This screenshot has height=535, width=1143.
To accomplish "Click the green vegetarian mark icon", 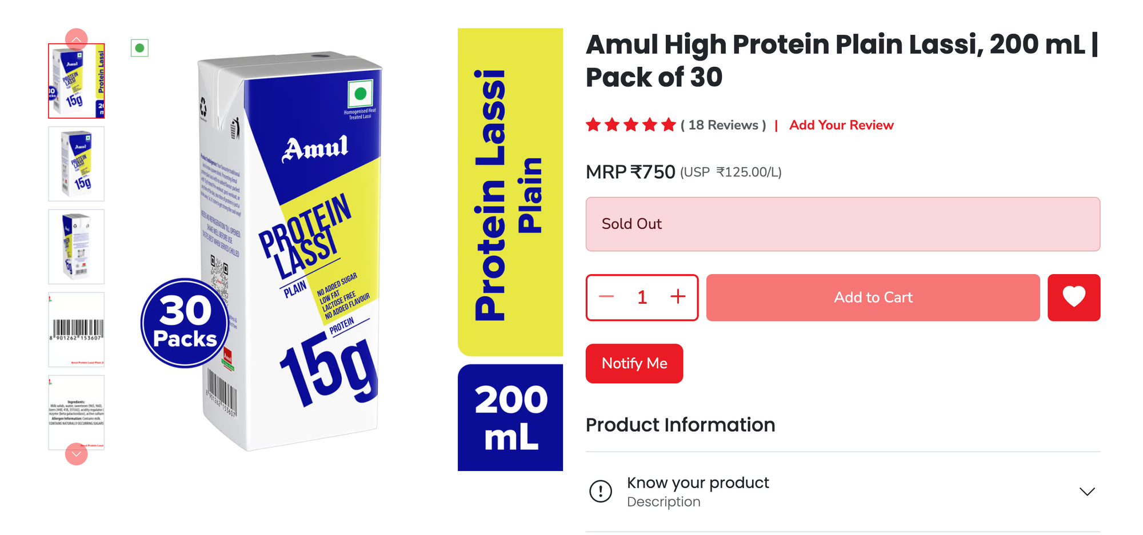I will point(139,48).
